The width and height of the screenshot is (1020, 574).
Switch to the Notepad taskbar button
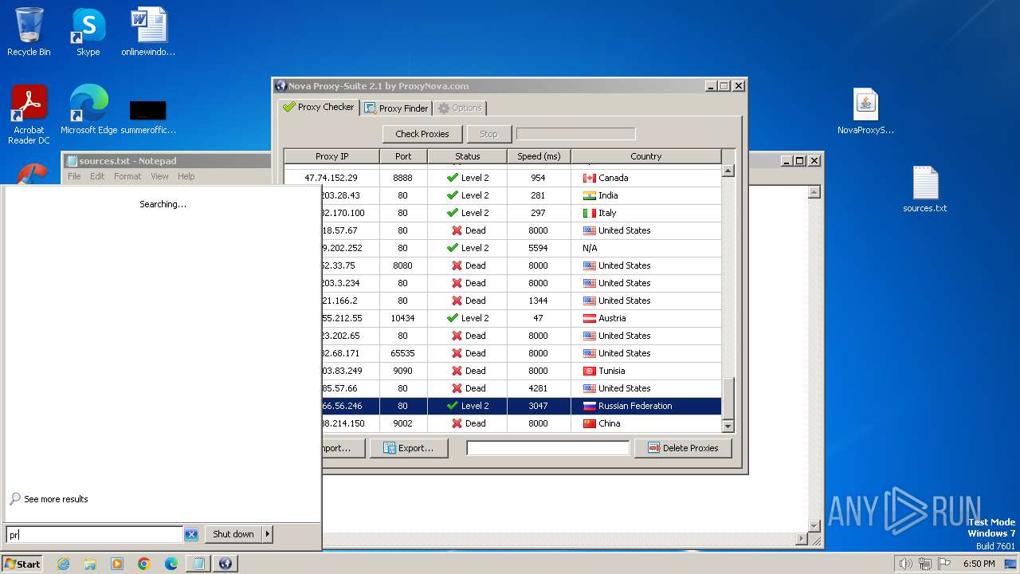198,564
